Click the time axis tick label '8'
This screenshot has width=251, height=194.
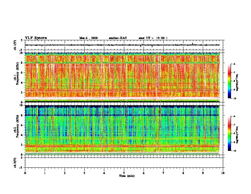click(183, 173)
